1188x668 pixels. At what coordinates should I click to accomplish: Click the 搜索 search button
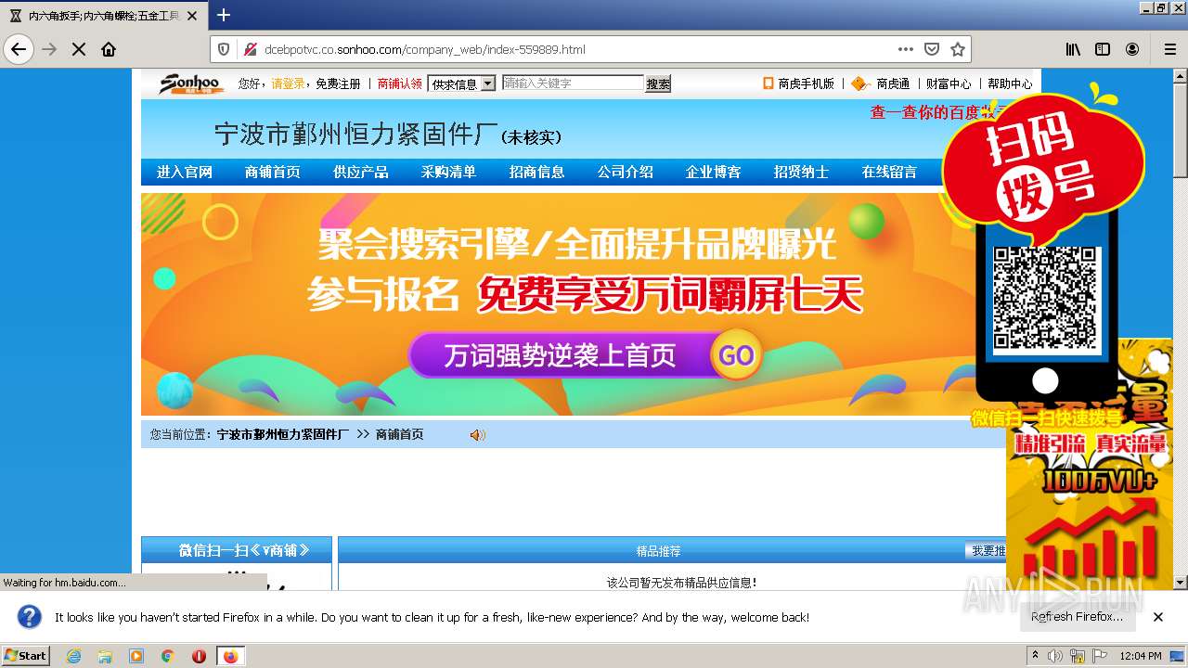[658, 83]
